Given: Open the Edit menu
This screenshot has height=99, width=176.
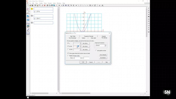Looking at the screenshot, I should (33, 3).
